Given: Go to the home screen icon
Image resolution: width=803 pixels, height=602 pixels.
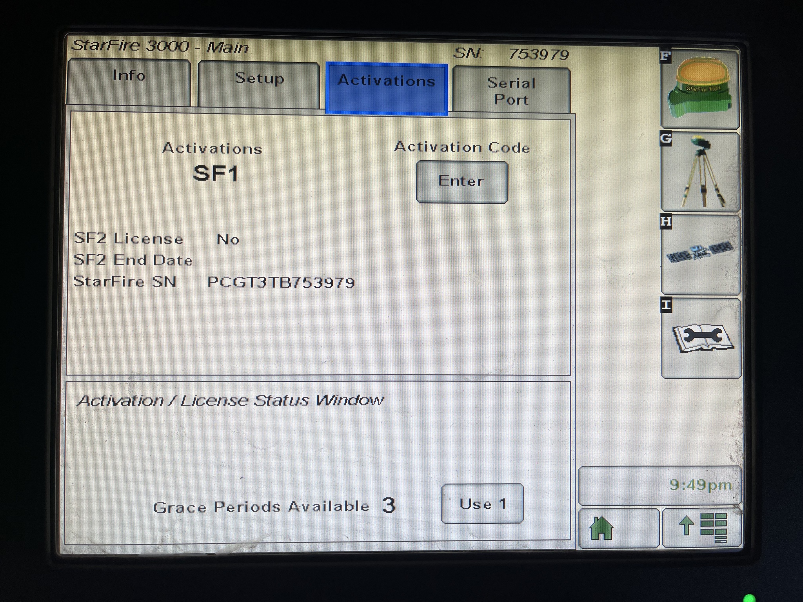Looking at the screenshot, I should [618, 528].
